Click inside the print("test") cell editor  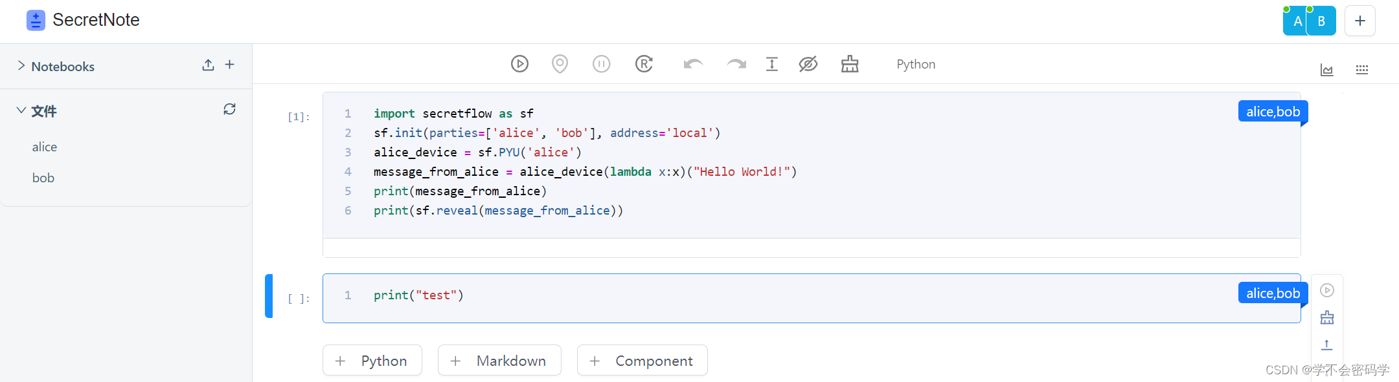coord(811,298)
